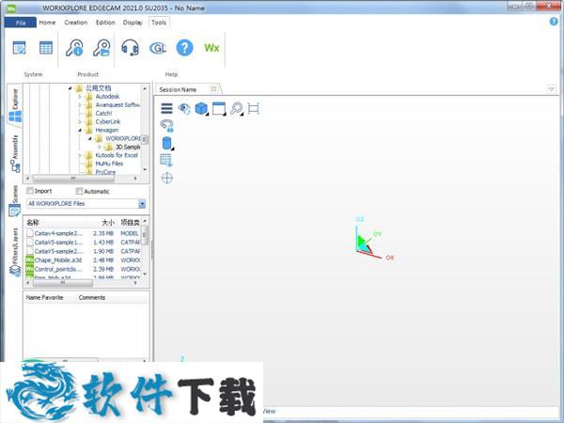Select the Catiav4-sample2 file row
The height and width of the screenshot is (423, 564).
pyautogui.click(x=84, y=233)
